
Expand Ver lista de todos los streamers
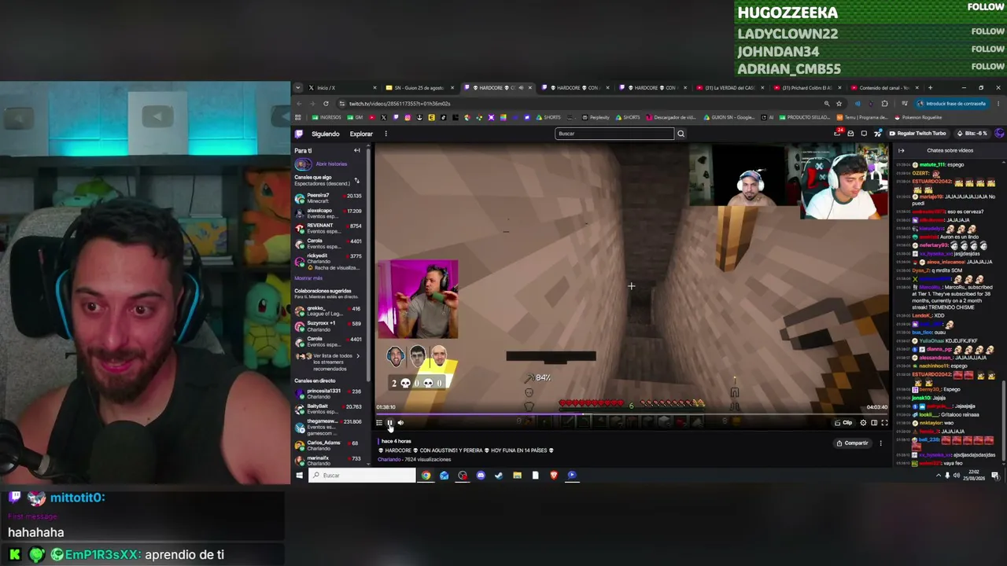point(328,362)
